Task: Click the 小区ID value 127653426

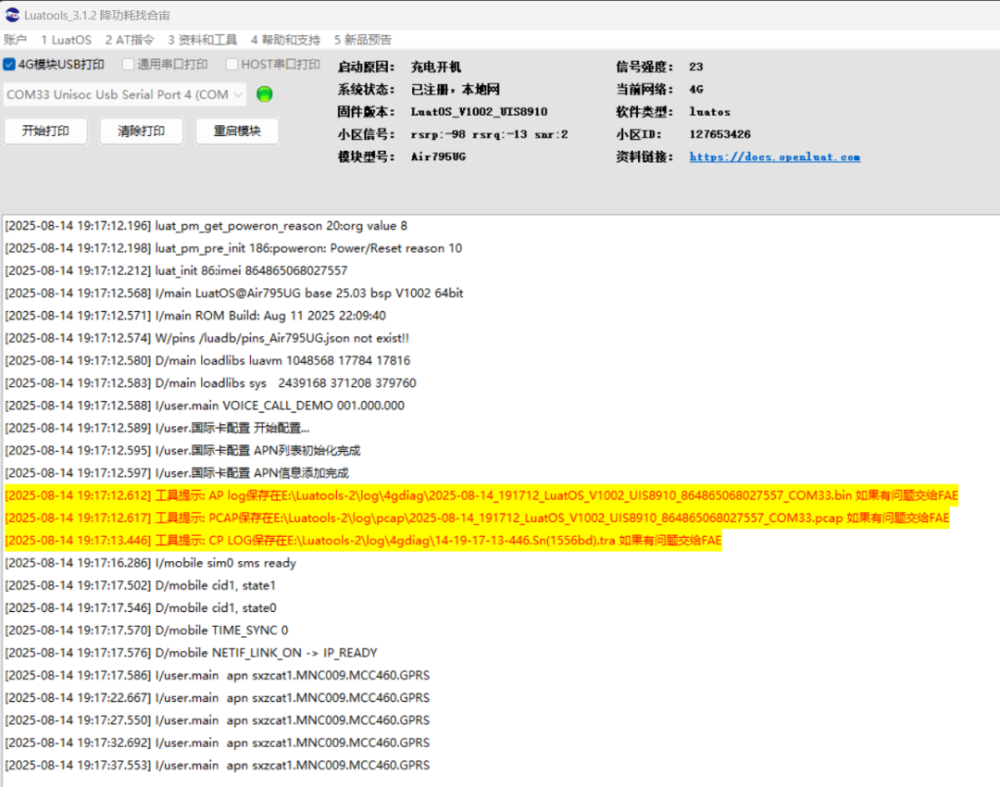Action: [x=720, y=134]
